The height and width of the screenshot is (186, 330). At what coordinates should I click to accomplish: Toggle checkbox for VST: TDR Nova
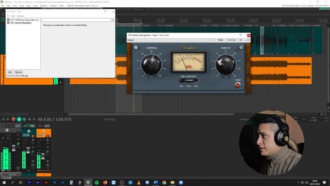(8, 20)
